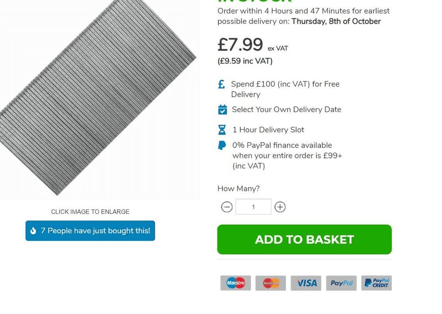442x314 pixels.
Task: Click the Mastercard payment icon
Action: [x=271, y=283]
